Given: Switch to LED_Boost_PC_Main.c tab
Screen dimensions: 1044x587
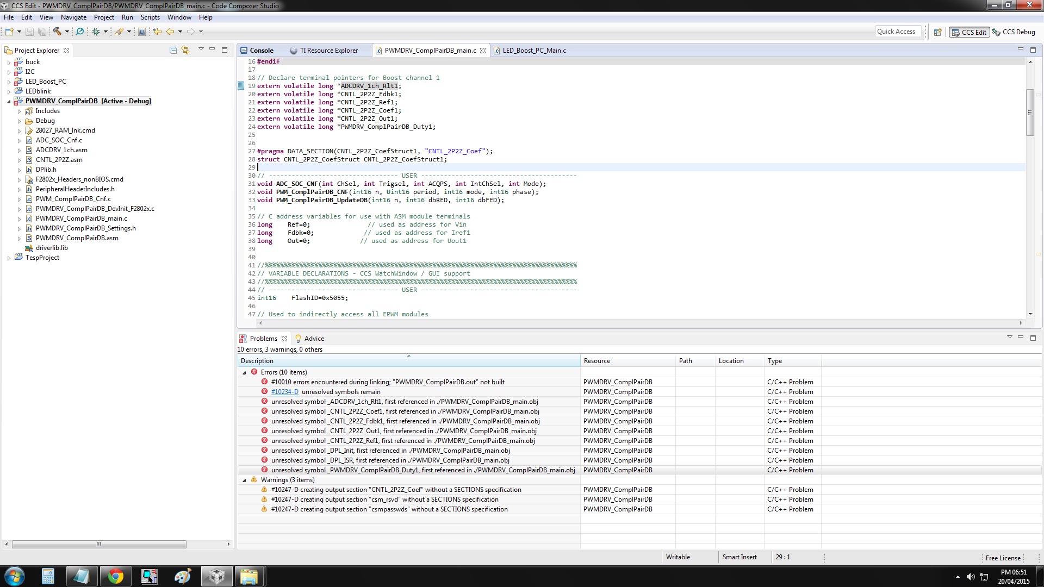Looking at the screenshot, I should 533,51.
